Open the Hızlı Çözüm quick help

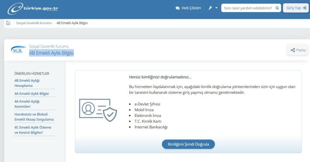[x=188, y=8]
